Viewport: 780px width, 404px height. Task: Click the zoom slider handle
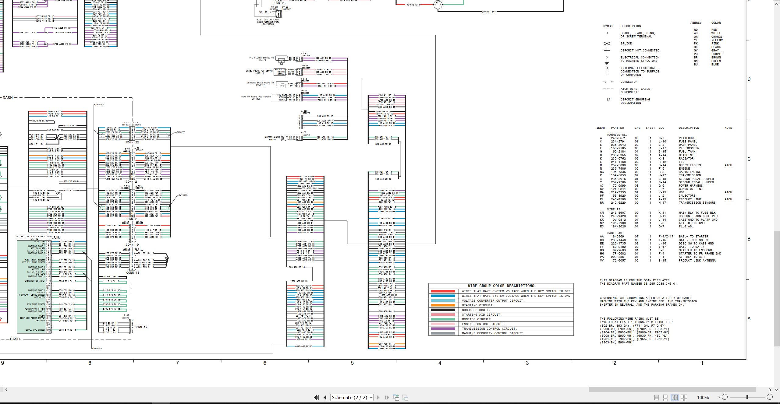click(x=747, y=397)
